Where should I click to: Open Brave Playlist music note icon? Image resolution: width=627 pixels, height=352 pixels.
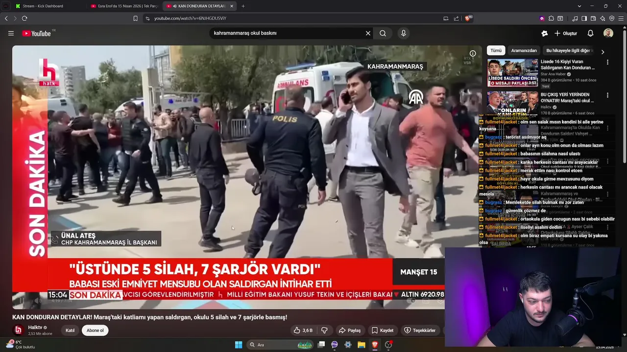[575, 18]
